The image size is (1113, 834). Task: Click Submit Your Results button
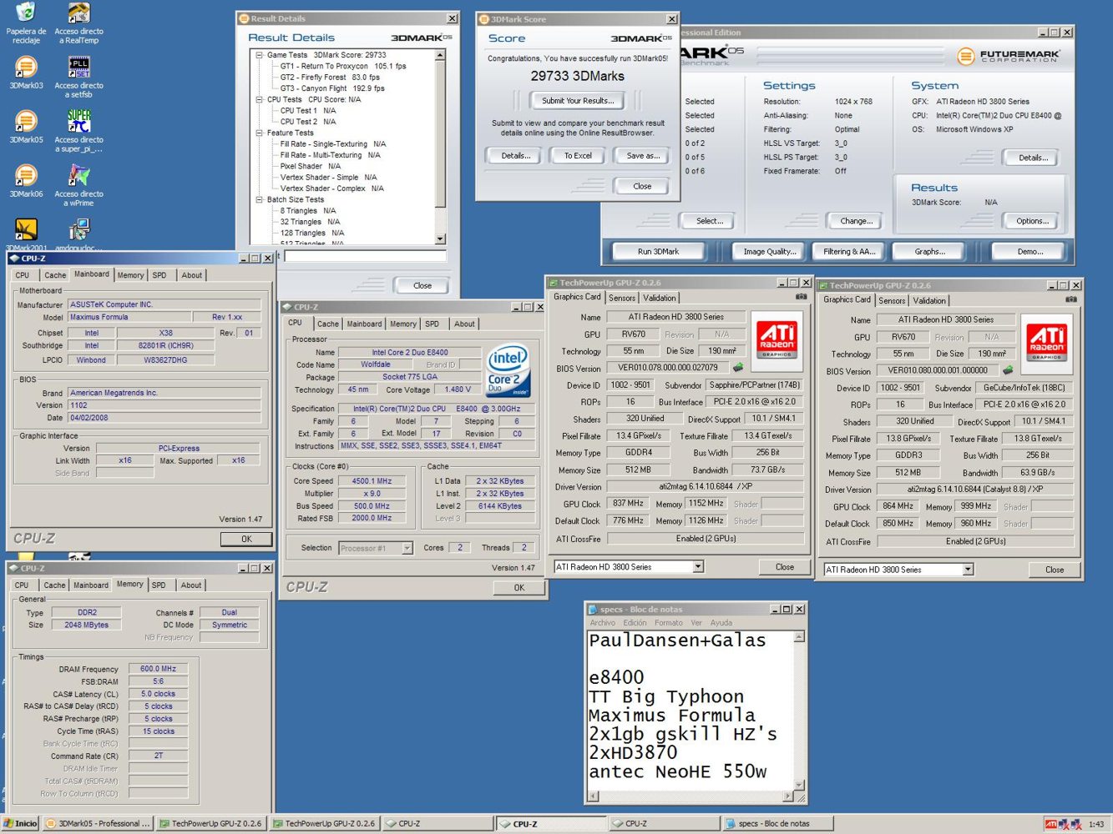(x=578, y=100)
